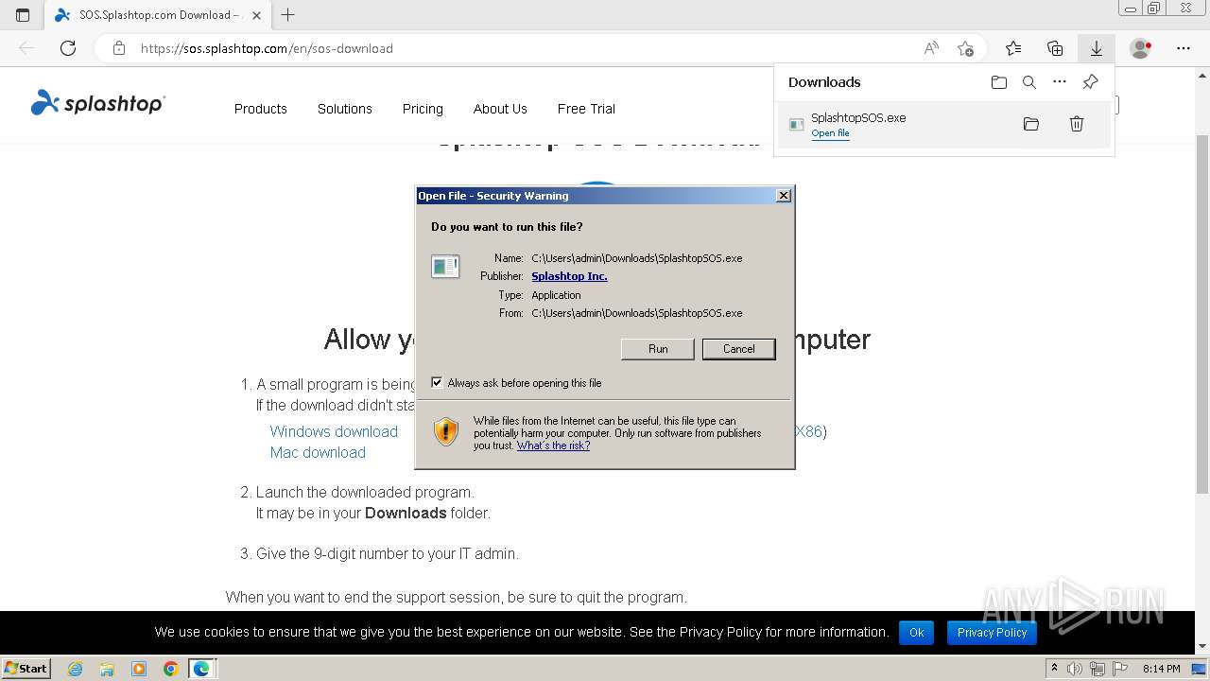Open the Pricing menu item
This screenshot has width=1210, height=681.
(423, 109)
